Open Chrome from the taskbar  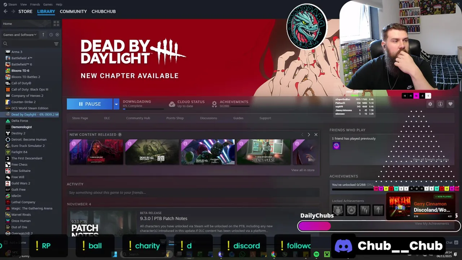(274, 254)
